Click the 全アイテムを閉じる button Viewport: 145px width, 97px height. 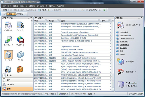[28, 10]
